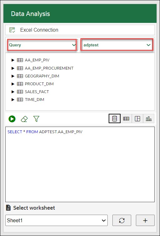Click the table icon beside AA_EMP_PIV
160x236 pixels.
(x=20, y=60)
